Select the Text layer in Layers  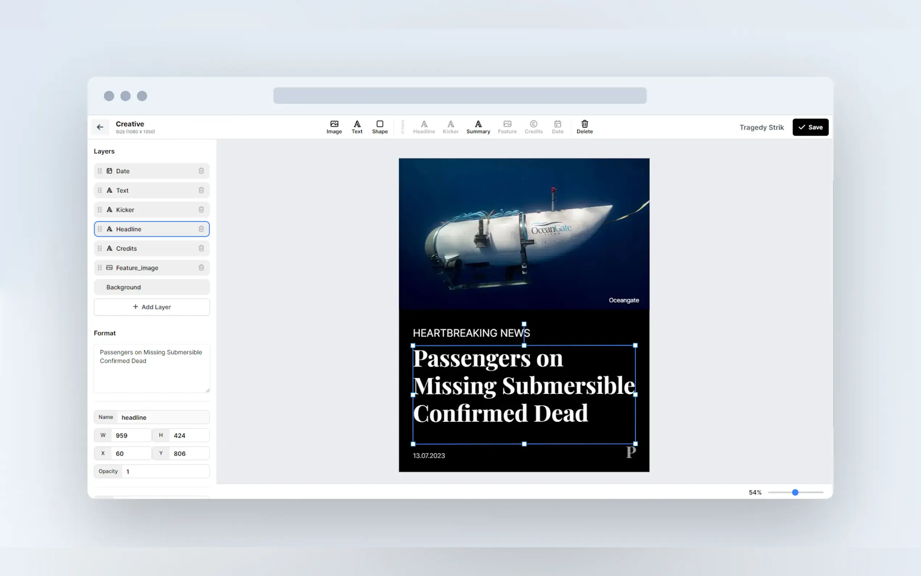152,190
